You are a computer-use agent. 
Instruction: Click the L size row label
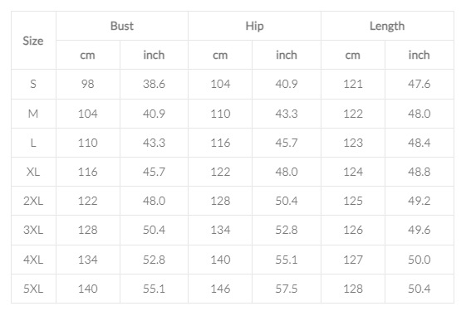point(33,143)
